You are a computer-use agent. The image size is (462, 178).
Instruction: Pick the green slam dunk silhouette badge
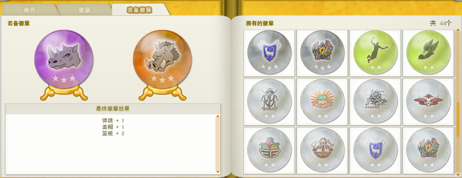coord(375,52)
